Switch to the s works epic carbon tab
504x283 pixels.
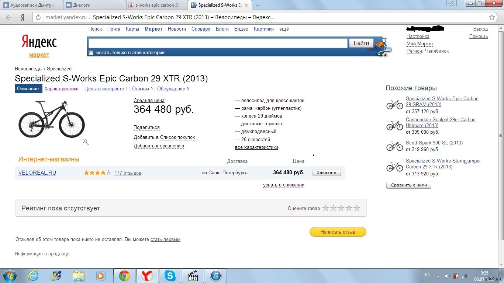[157, 5]
